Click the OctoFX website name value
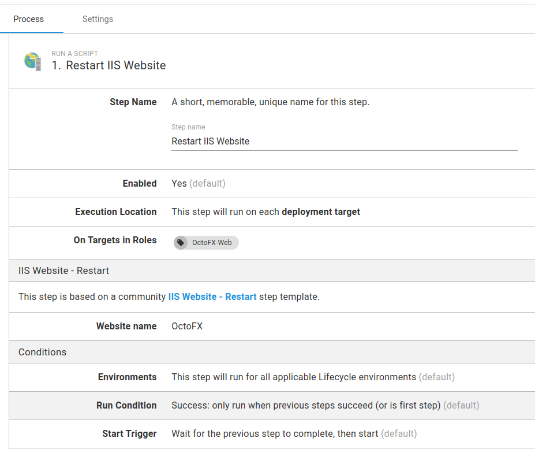 coord(187,326)
